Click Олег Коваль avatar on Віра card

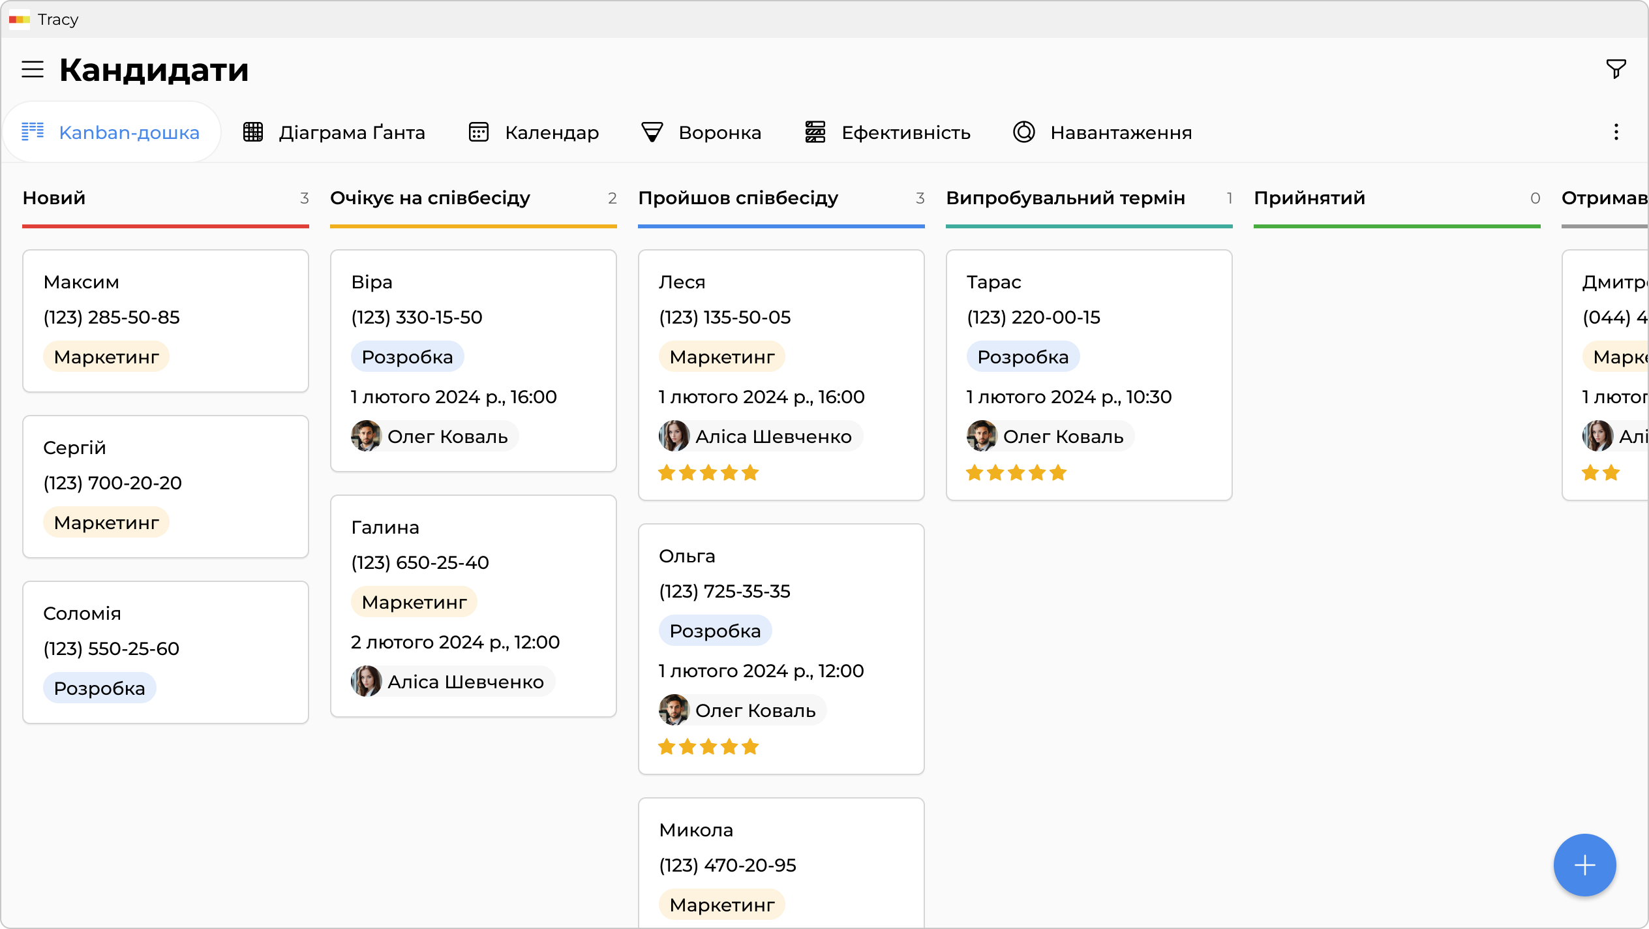click(x=366, y=436)
